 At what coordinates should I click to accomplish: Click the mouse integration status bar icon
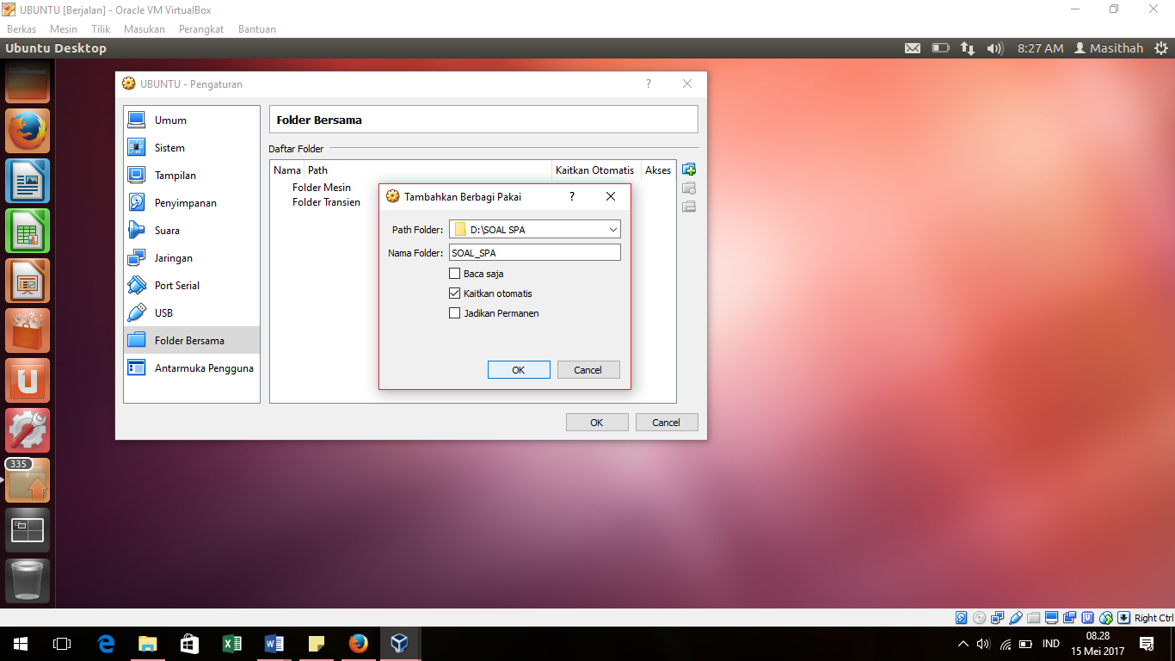pos(1106,618)
